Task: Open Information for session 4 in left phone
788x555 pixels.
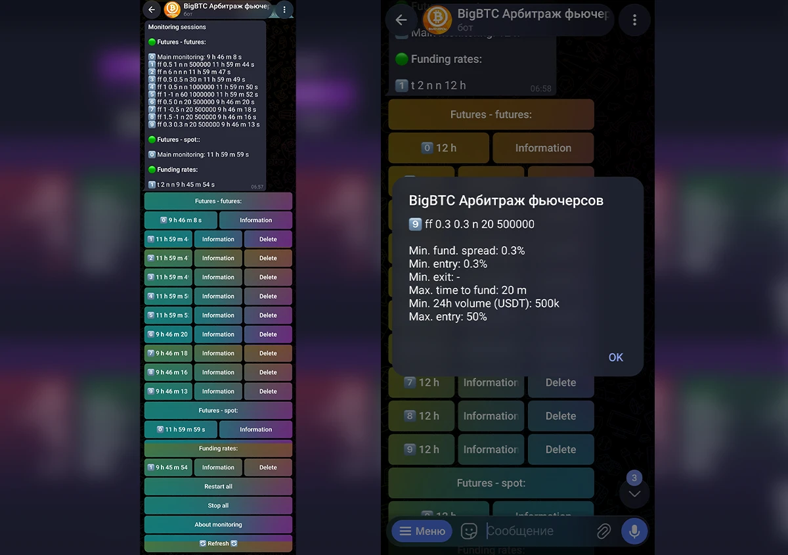Action: pos(218,296)
